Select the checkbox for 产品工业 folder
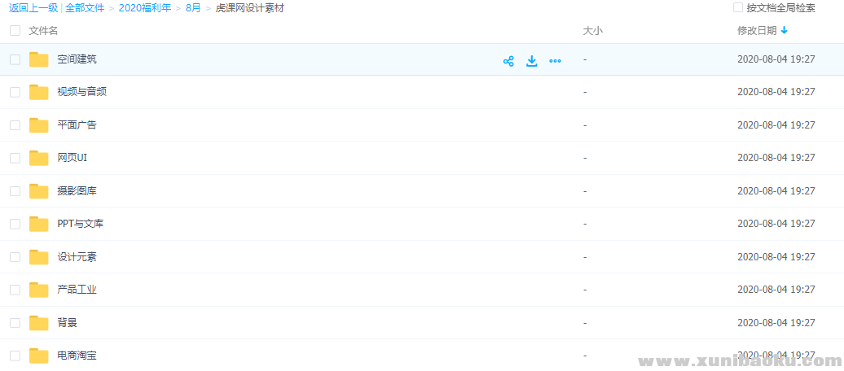The image size is (844, 371). (15, 290)
